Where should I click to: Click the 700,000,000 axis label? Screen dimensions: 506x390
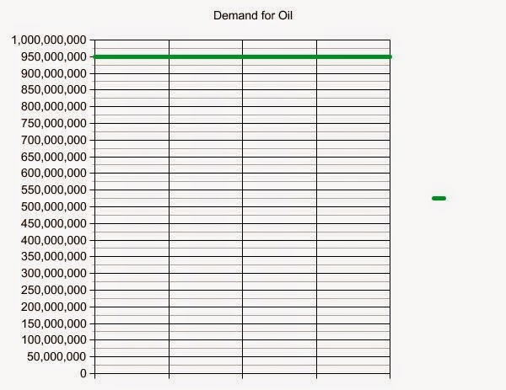point(54,140)
